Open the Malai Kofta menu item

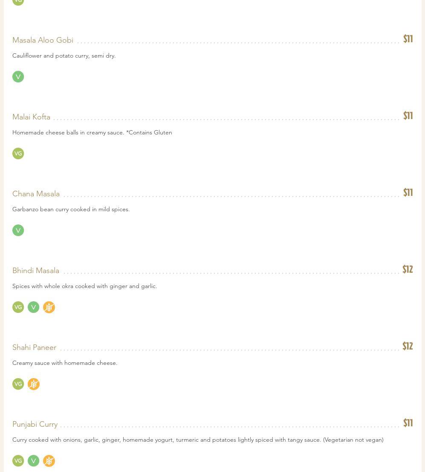pos(31,117)
